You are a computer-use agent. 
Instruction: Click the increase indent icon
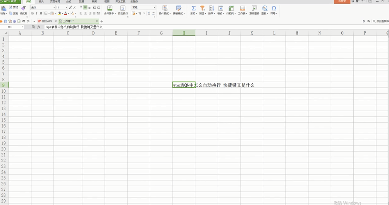[x=99, y=7]
